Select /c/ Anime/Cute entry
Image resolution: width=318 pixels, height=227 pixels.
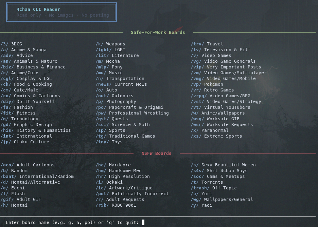point(19,73)
